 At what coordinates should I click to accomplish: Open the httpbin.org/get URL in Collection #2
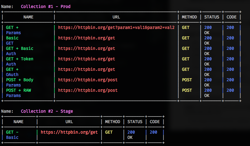click(69, 132)
